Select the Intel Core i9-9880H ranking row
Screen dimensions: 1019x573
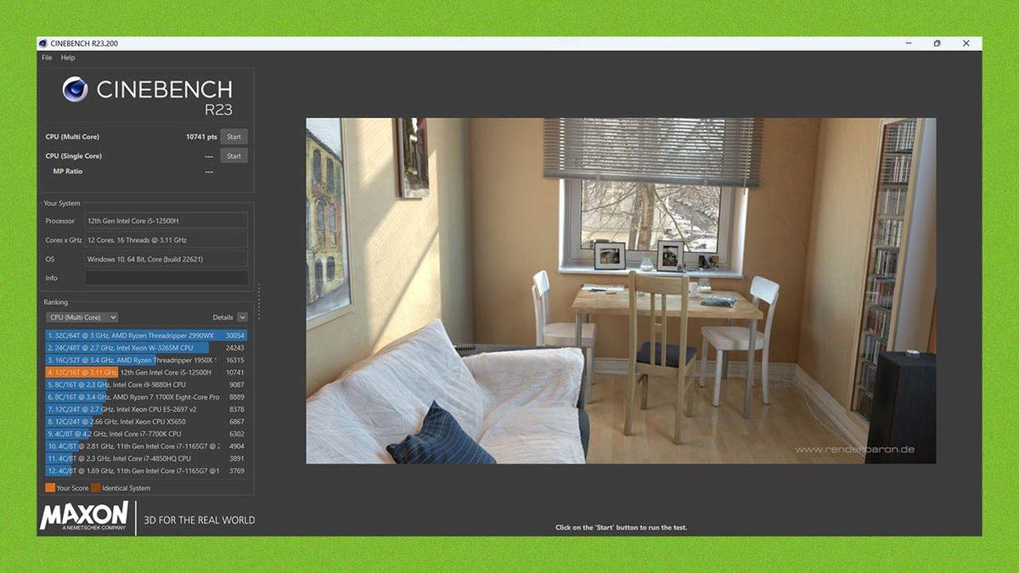coord(146,385)
